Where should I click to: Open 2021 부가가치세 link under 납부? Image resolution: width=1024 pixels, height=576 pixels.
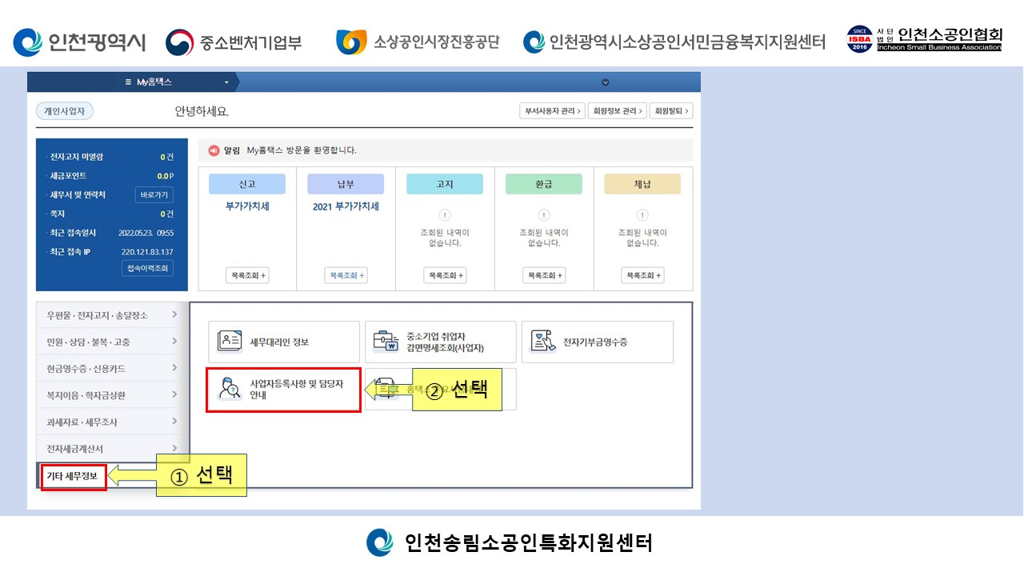click(x=346, y=206)
